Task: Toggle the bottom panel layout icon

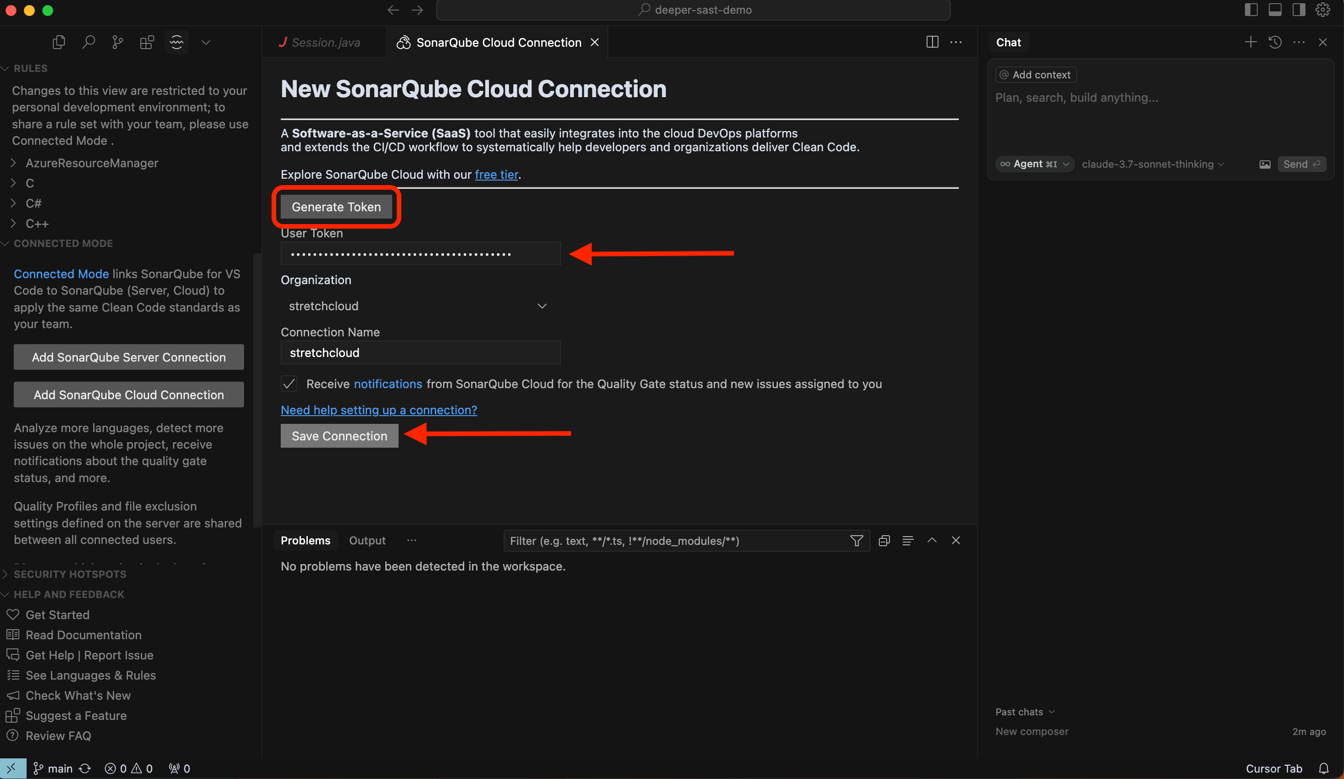Action: click(1275, 10)
